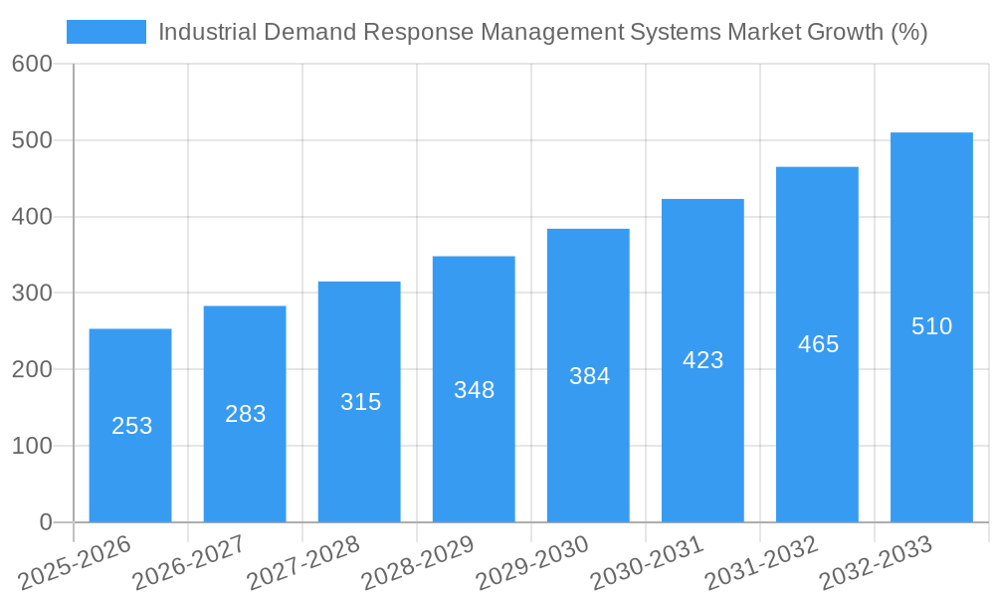Select the 2029-2030 bar showing 384
Screen dimensions: 995x597
(588, 375)
